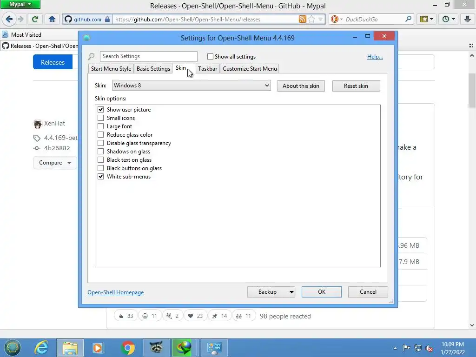Select the Releases browser tab

(x=40, y=46)
